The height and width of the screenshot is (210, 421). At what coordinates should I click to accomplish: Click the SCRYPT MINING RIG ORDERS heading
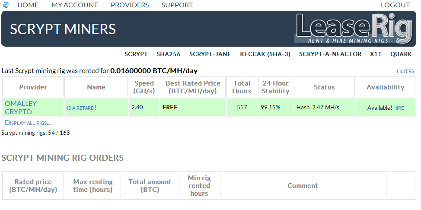[63, 158]
